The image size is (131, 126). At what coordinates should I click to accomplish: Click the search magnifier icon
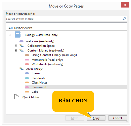[x=124, y=19]
